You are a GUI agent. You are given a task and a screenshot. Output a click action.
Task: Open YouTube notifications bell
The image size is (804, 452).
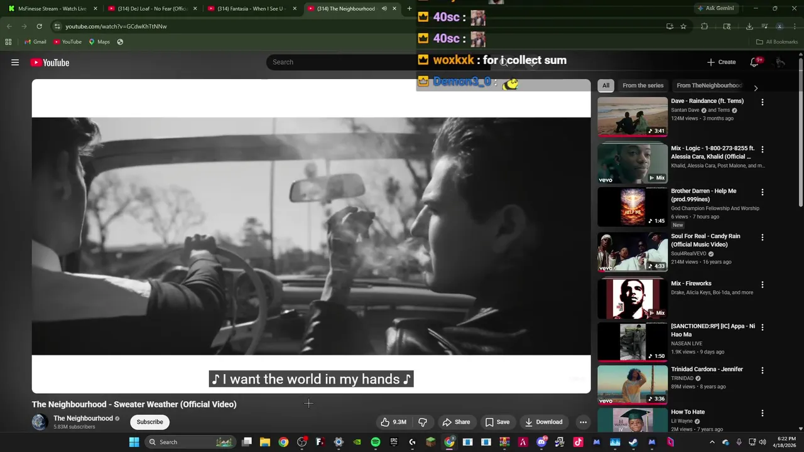tap(754, 62)
